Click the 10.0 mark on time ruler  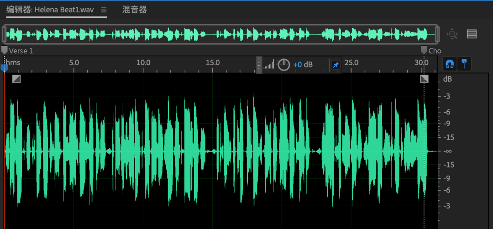[143, 63]
